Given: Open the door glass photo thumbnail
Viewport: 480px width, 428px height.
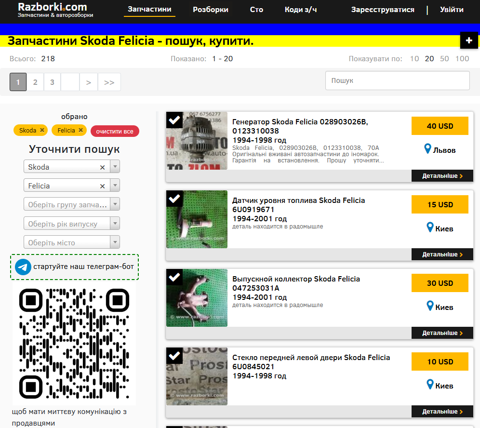Looking at the screenshot, I should [x=197, y=376].
